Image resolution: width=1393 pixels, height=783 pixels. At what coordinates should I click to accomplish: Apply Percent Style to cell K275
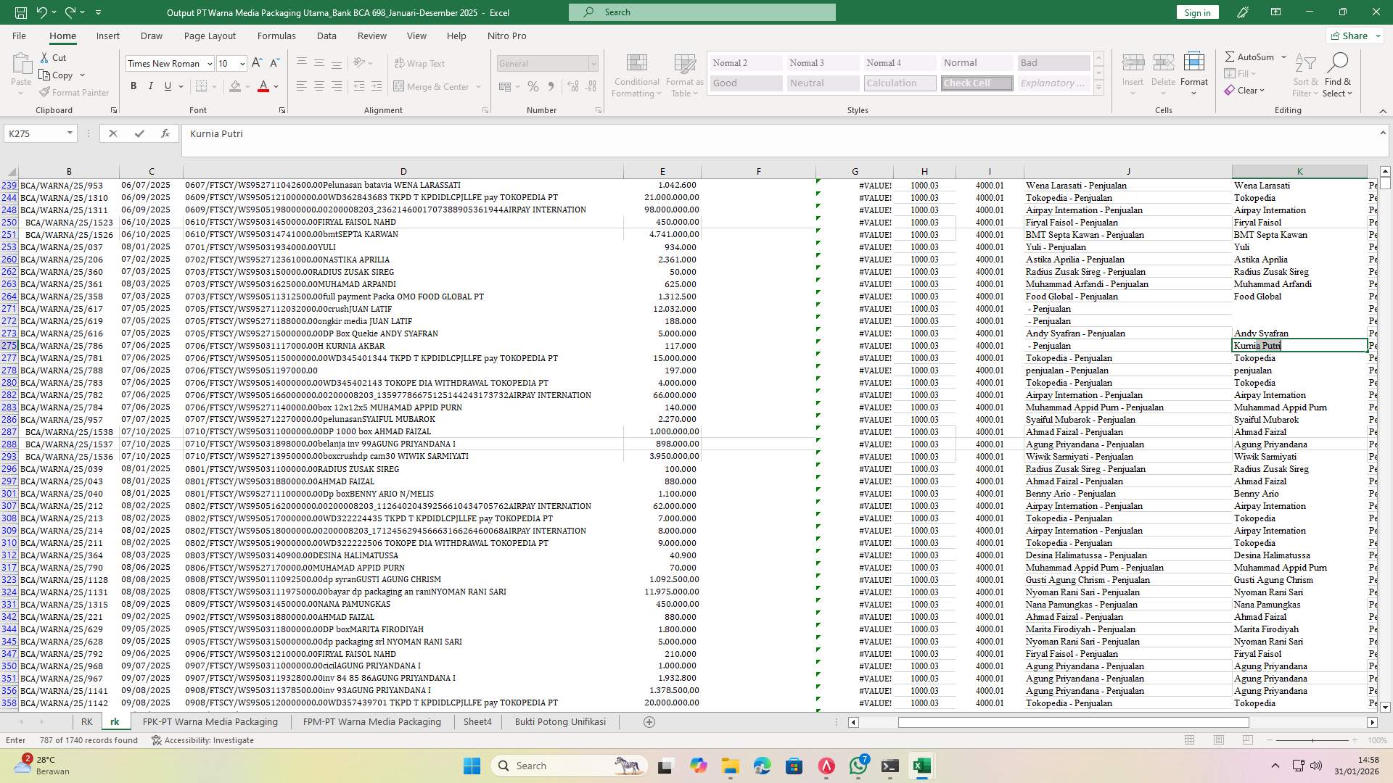click(533, 86)
